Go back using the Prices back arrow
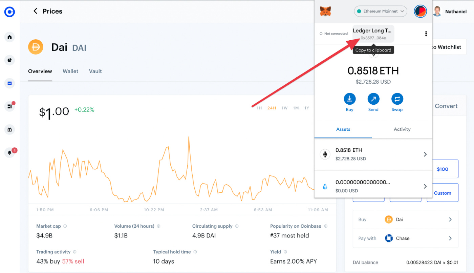The height and width of the screenshot is (273, 474). (x=35, y=11)
